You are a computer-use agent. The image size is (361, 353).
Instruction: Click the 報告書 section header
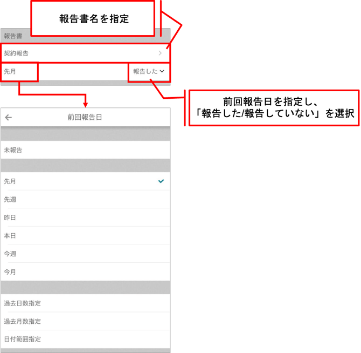pos(13,36)
